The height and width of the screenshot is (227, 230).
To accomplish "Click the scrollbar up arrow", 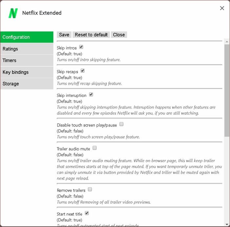I will (227, 42).
